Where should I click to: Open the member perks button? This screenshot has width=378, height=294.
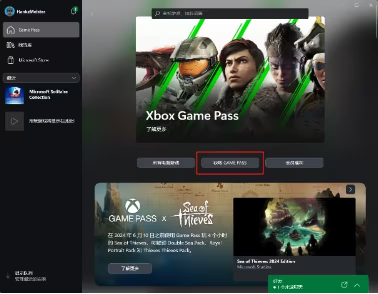(294, 163)
